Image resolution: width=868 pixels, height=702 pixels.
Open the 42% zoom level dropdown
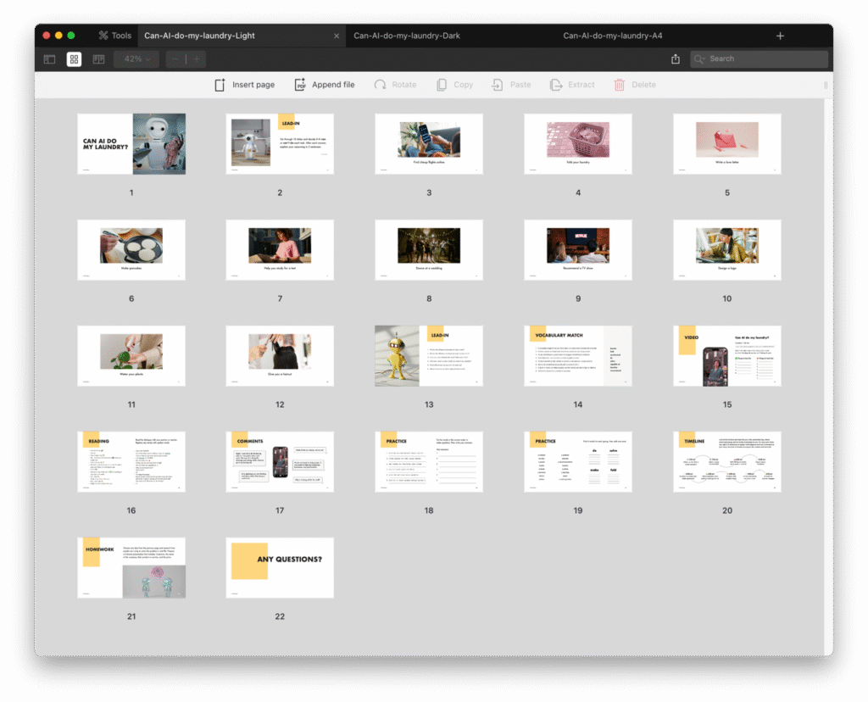(x=136, y=59)
